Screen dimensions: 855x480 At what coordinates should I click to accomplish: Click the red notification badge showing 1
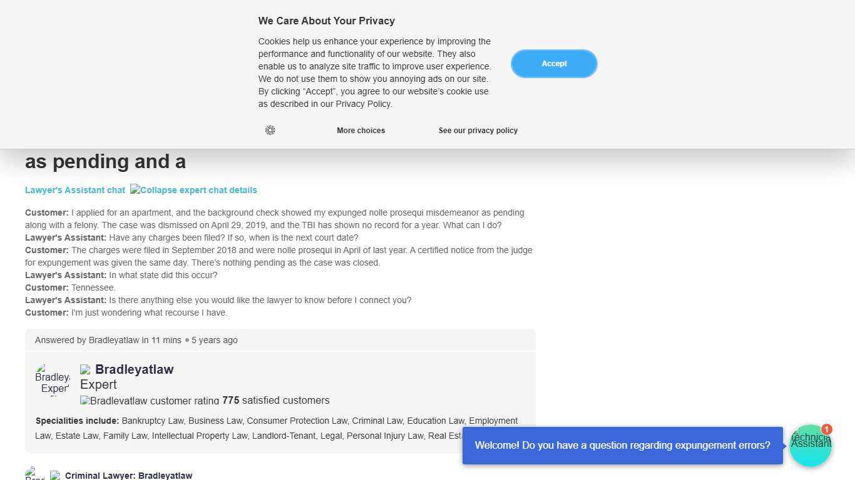pyautogui.click(x=827, y=429)
